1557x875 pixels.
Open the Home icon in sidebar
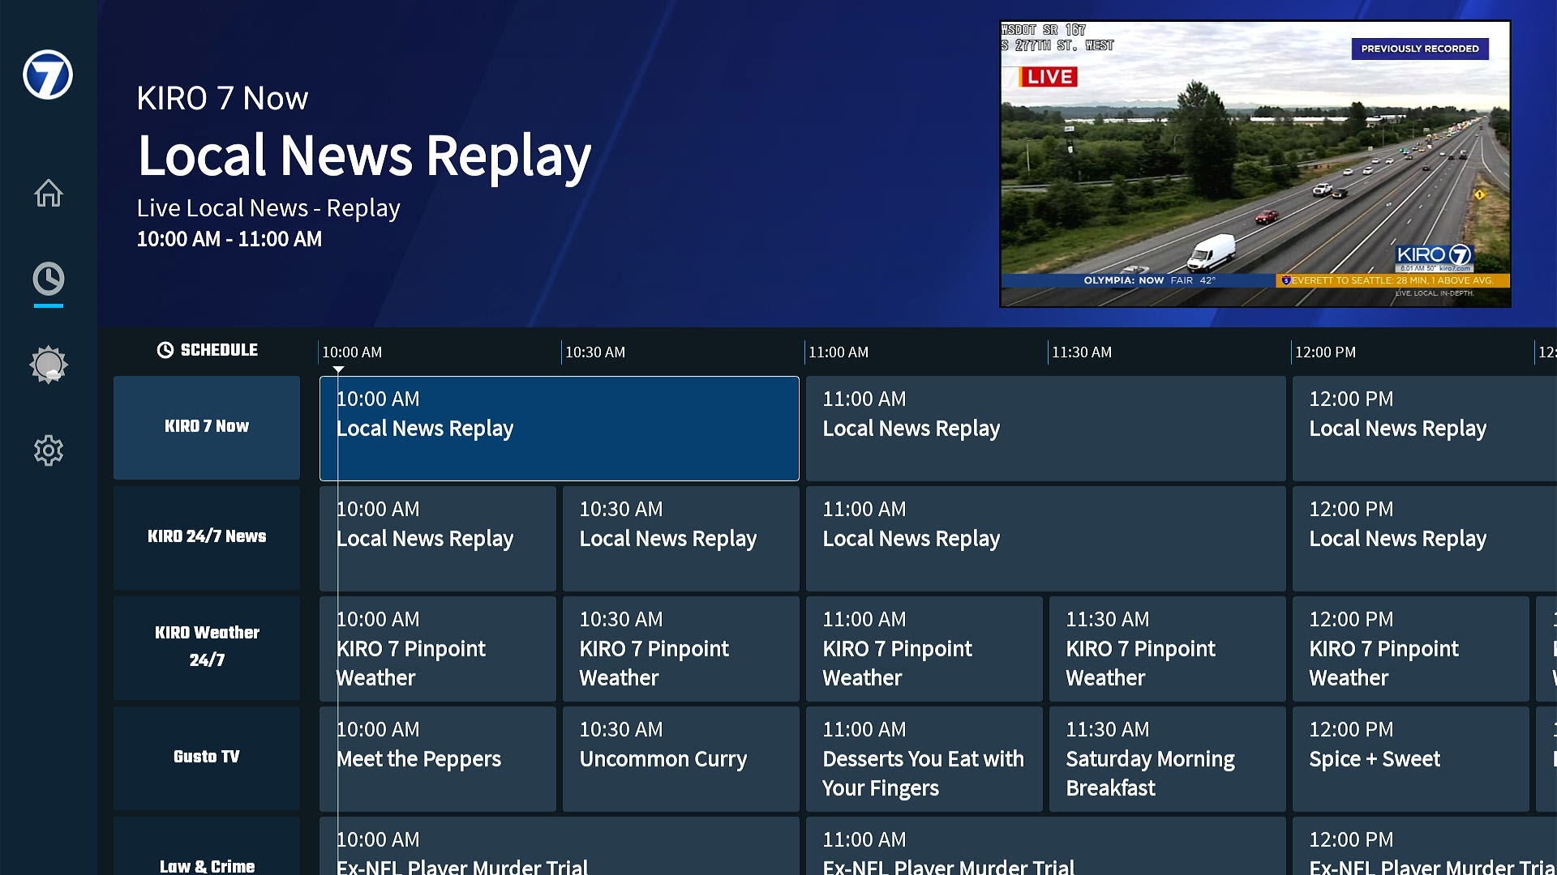48,193
